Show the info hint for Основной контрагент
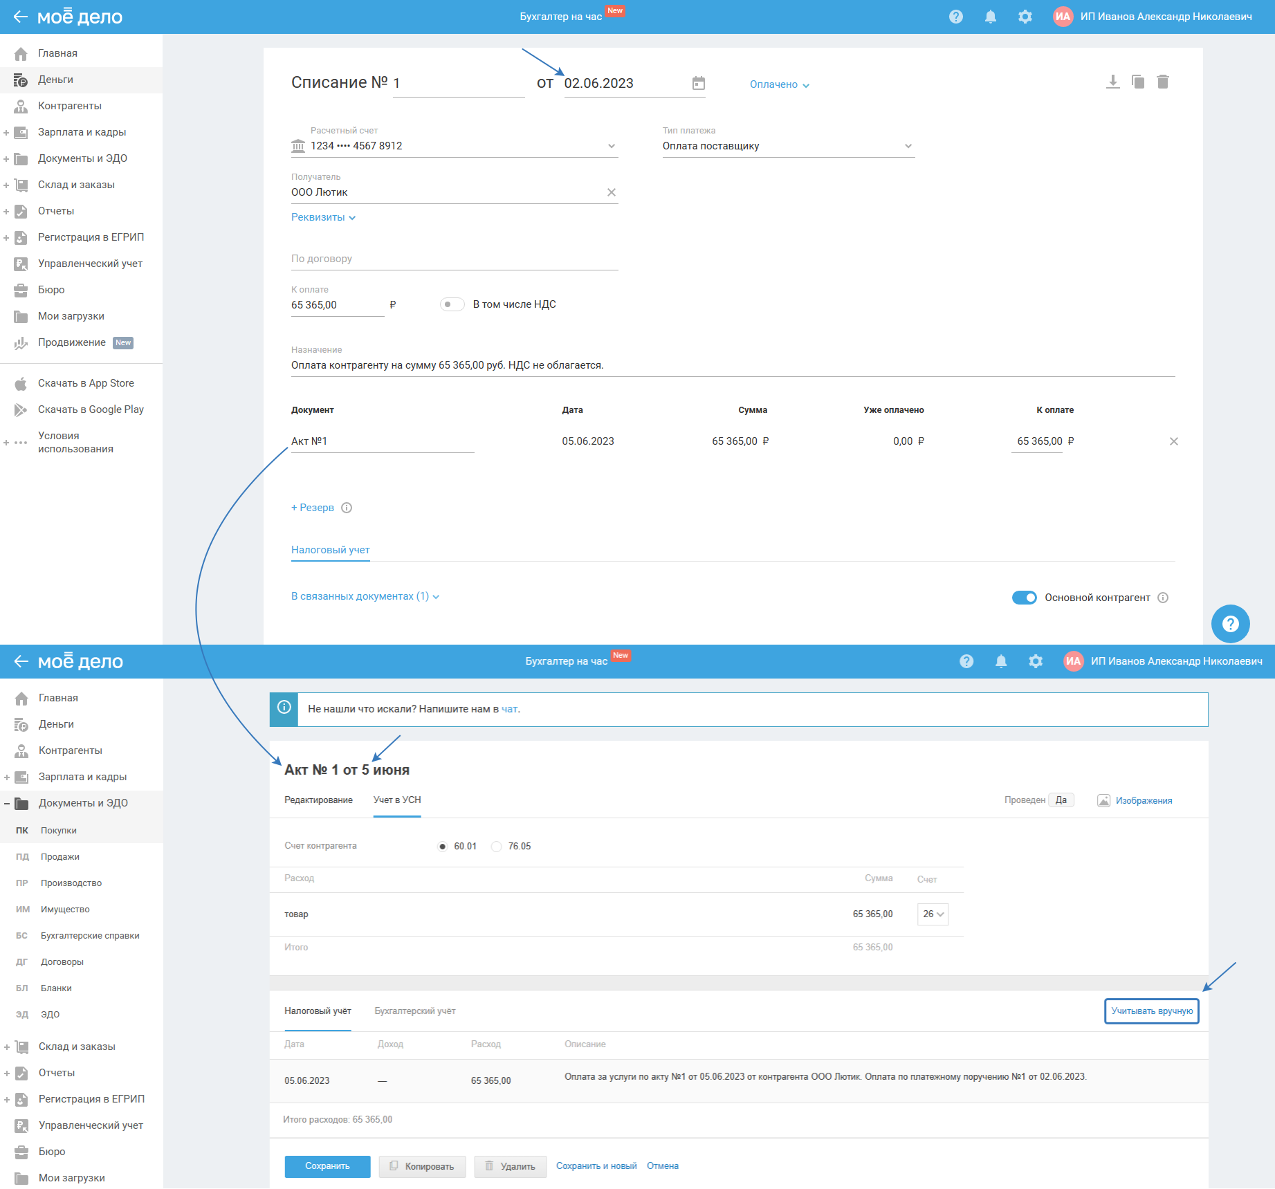The image size is (1275, 1189). point(1163,598)
